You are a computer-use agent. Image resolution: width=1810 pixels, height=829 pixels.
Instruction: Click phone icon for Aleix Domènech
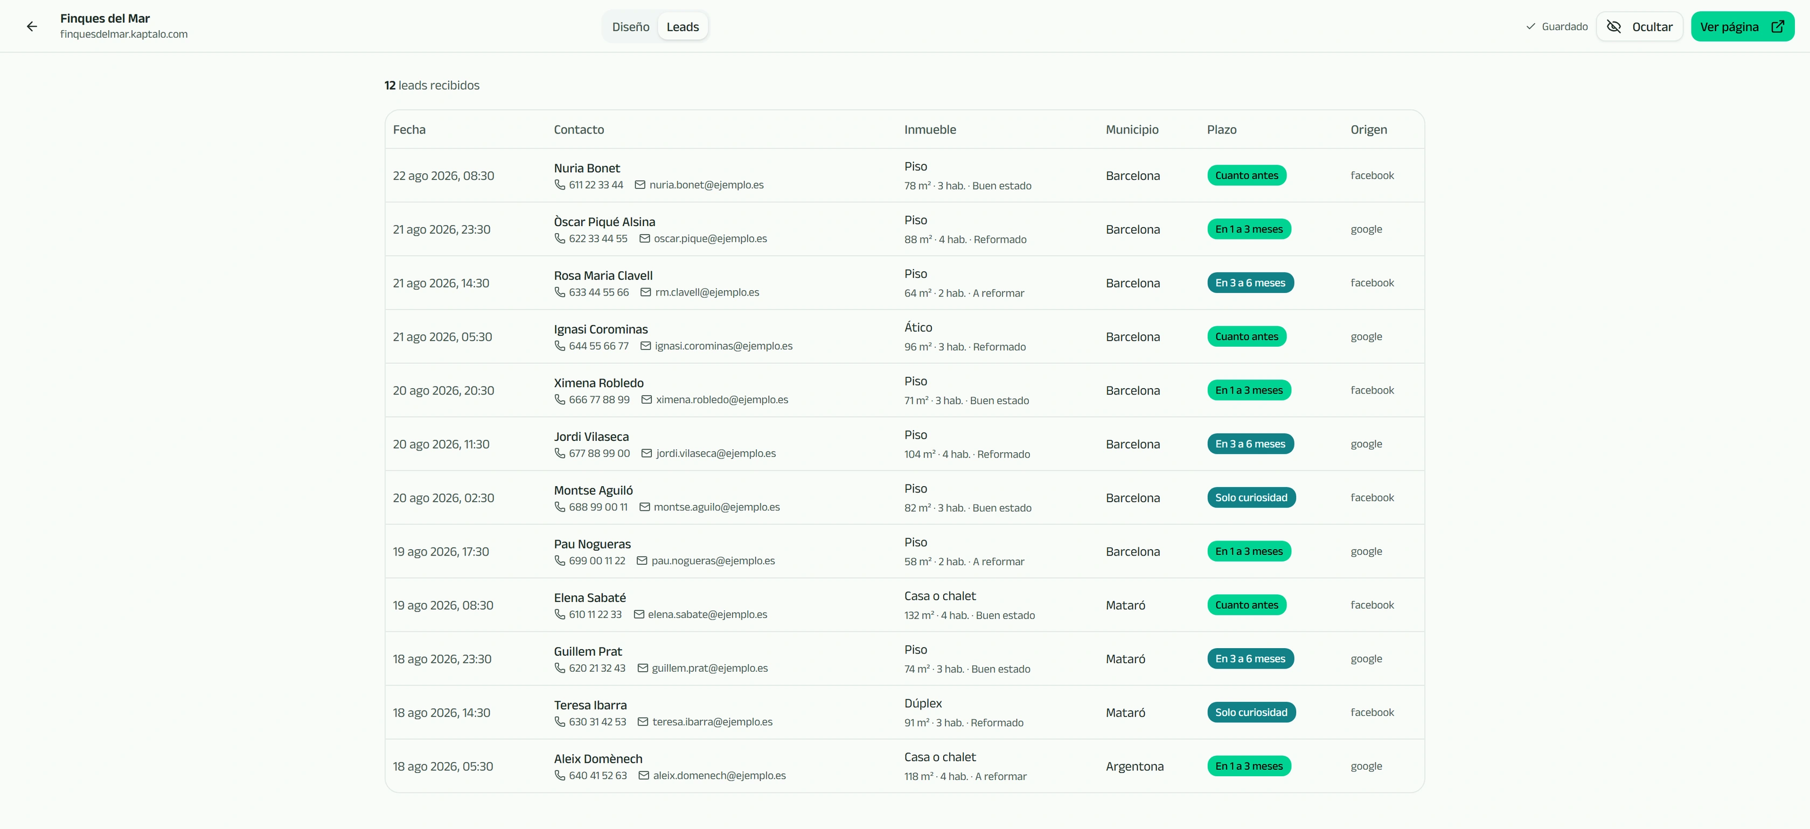tap(560, 776)
